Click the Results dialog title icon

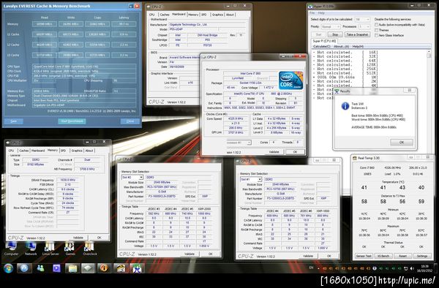337,91
